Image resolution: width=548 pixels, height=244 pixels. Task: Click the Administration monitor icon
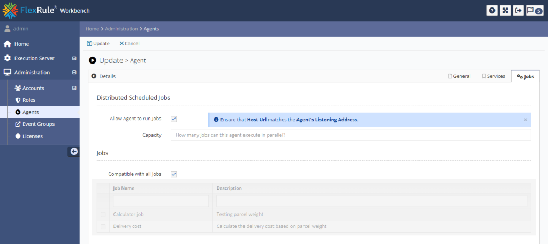(x=7, y=73)
